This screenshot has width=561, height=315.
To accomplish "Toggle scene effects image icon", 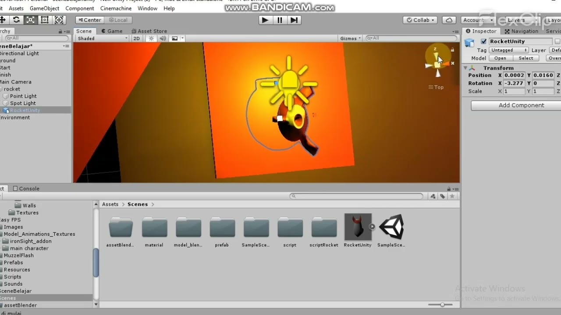I will tap(174, 38).
